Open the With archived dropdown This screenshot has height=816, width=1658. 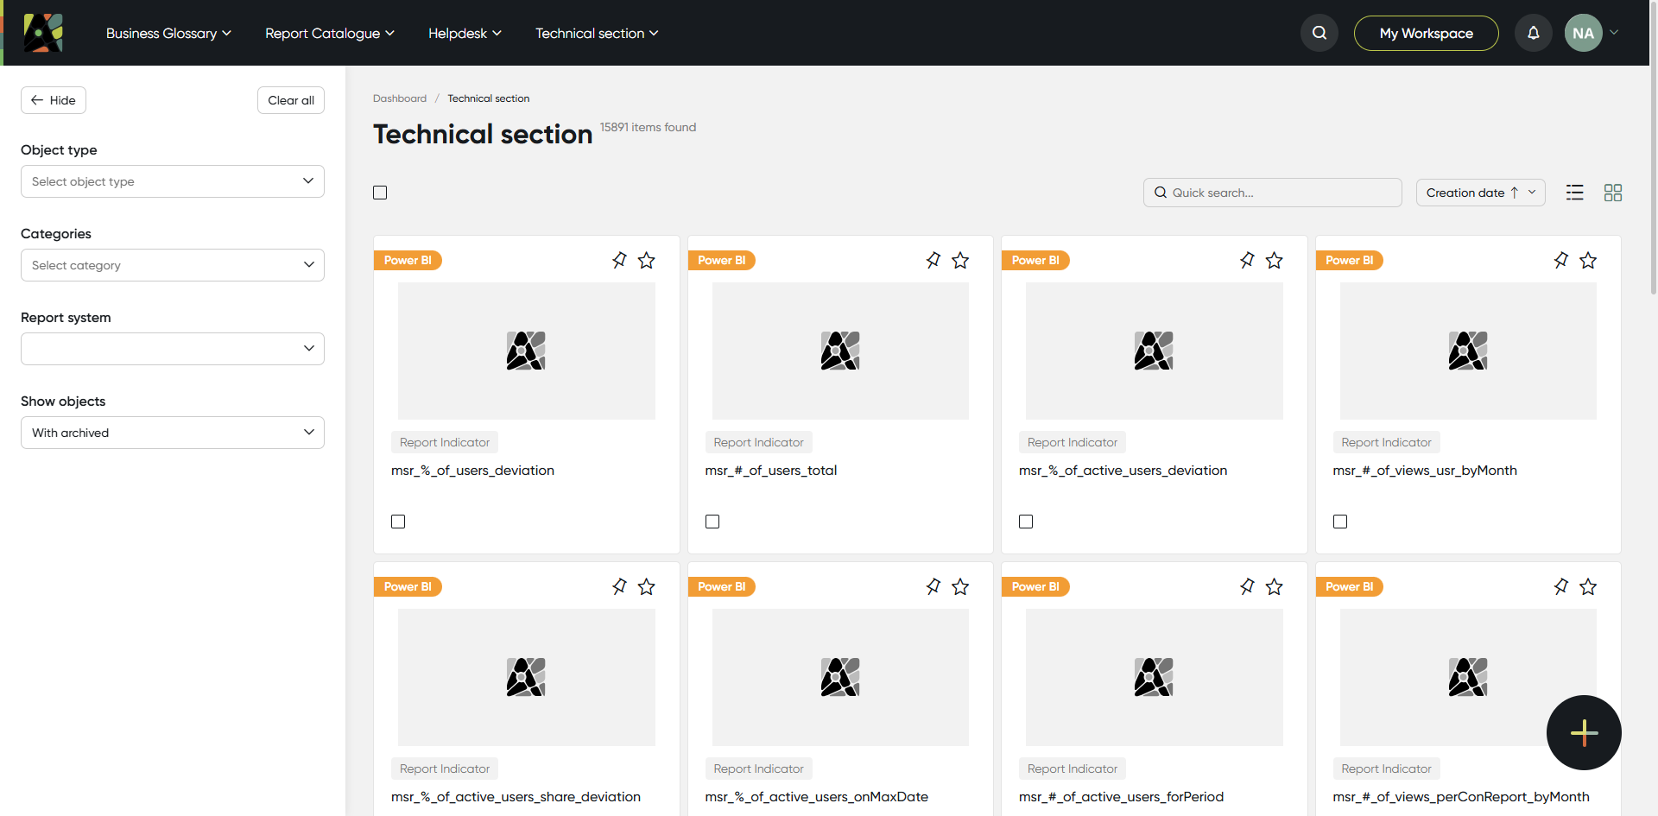pos(173,433)
